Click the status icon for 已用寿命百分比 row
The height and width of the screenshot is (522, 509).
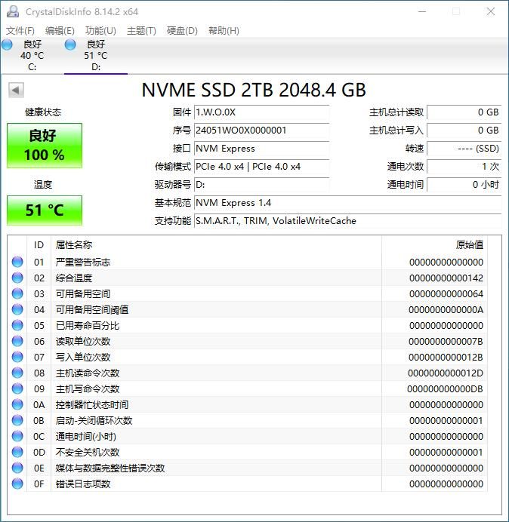pos(17,326)
